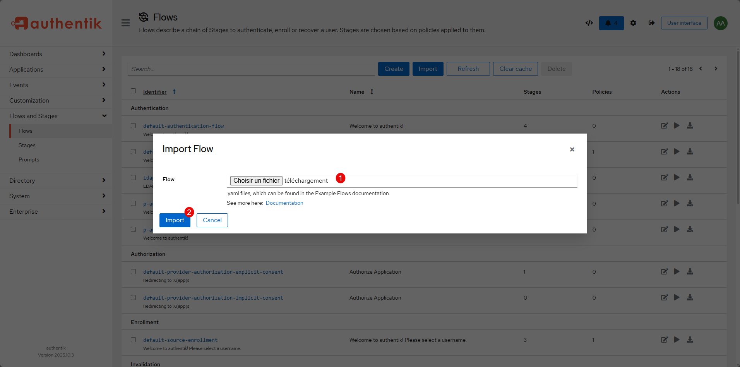The height and width of the screenshot is (367, 740).
Task: Open Prompts in the sidebar
Action: pyautogui.click(x=29, y=159)
